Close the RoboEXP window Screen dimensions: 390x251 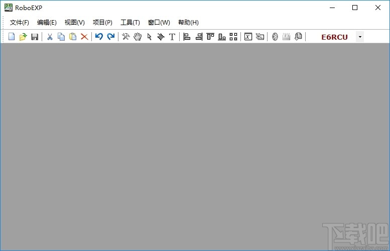coord(378,8)
